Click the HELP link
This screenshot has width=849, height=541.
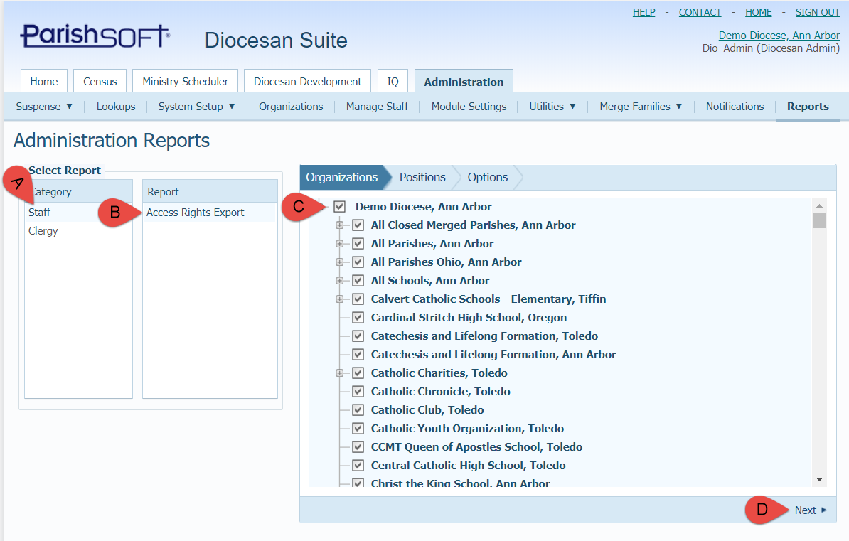click(644, 12)
